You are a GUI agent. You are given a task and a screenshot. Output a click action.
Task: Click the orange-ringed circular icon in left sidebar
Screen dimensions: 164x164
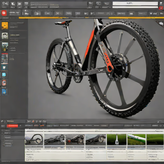(4, 83)
